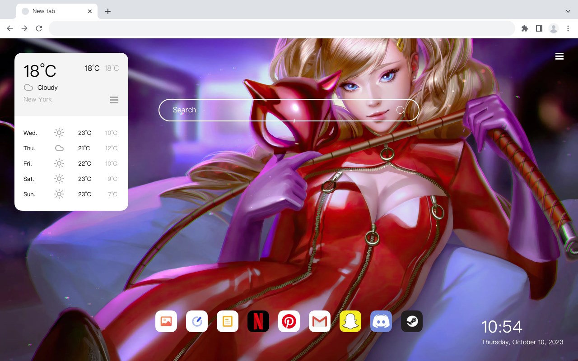Open the yellow notes shortcut
This screenshot has width=578, height=361.
tap(228, 321)
